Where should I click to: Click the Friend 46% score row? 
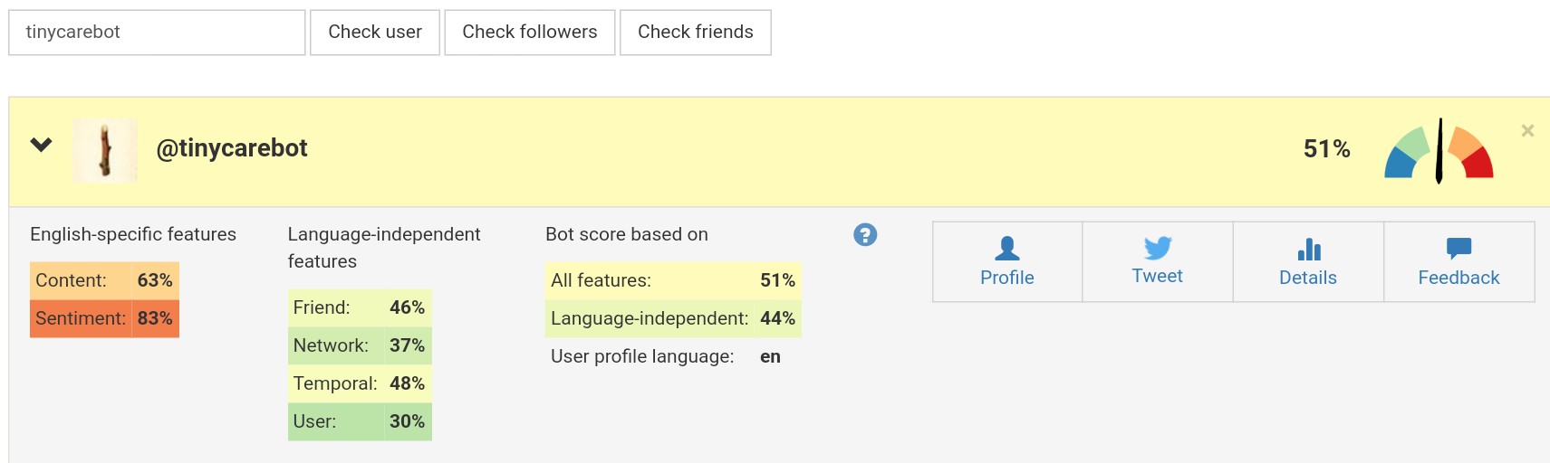click(359, 307)
